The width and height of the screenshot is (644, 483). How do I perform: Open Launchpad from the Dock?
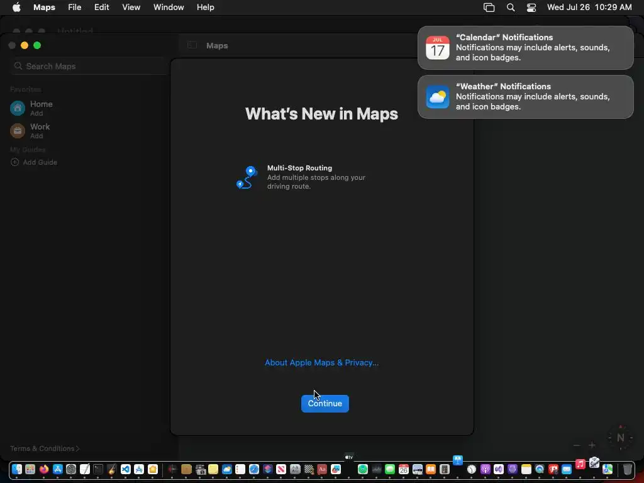click(x=30, y=469)
